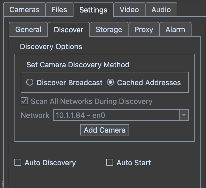Switch to the Files tab
The width and height of the screenshot is (206, 188).
[59, 9]
